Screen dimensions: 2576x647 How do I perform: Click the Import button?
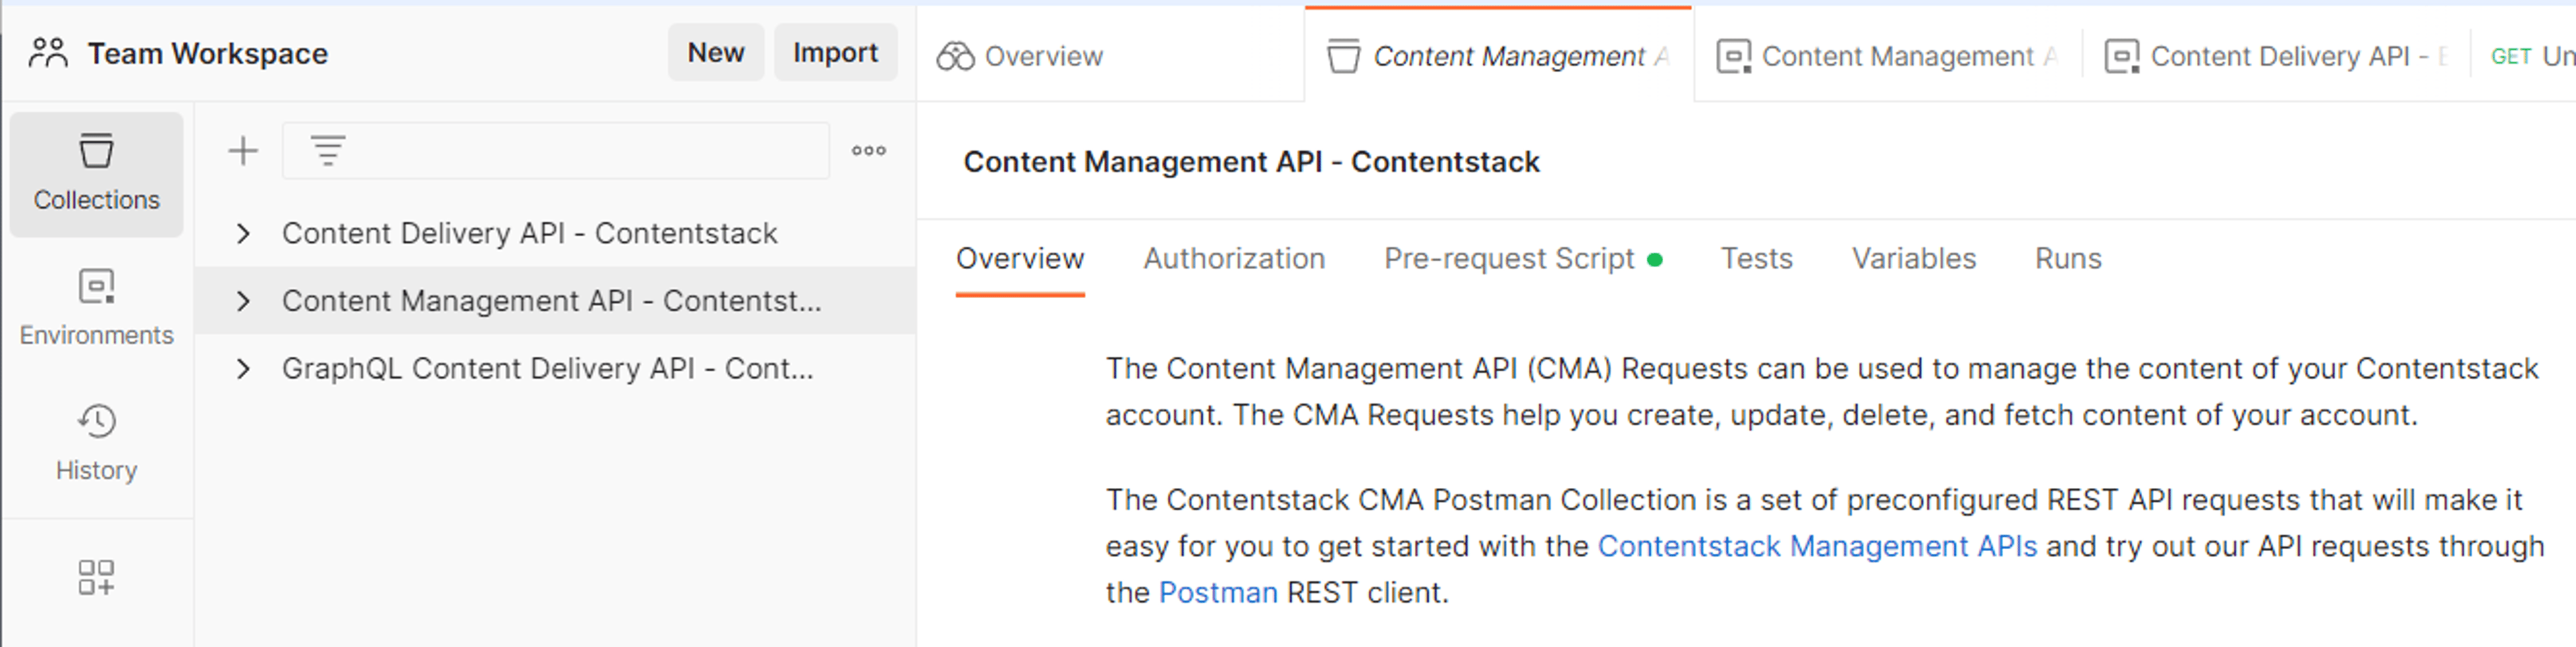[835, 53]
